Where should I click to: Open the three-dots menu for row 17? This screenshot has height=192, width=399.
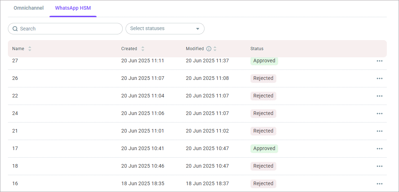click(x=380, y=149)
